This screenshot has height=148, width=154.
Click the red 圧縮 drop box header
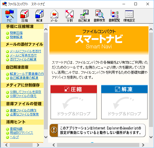point(74,89)
